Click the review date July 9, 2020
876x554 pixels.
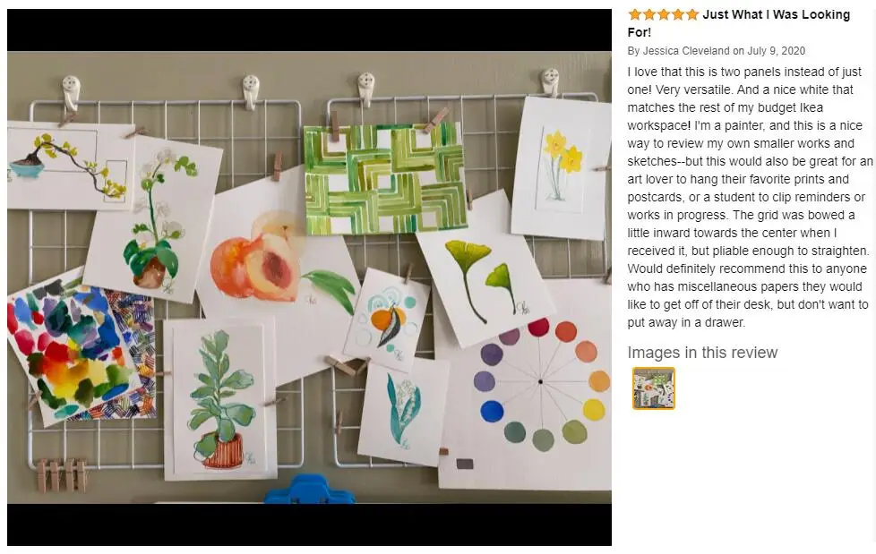(776, 51)
